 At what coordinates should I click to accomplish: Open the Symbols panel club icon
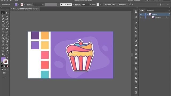pos(136,58)
